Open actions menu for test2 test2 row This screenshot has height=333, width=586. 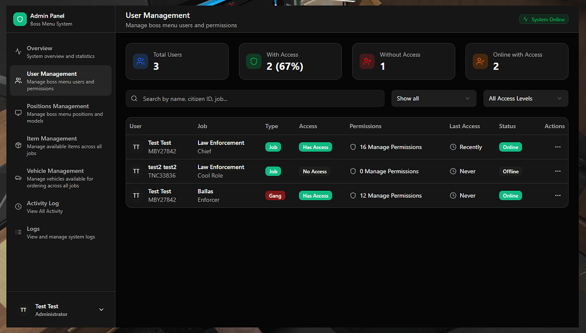click(558, 171)
